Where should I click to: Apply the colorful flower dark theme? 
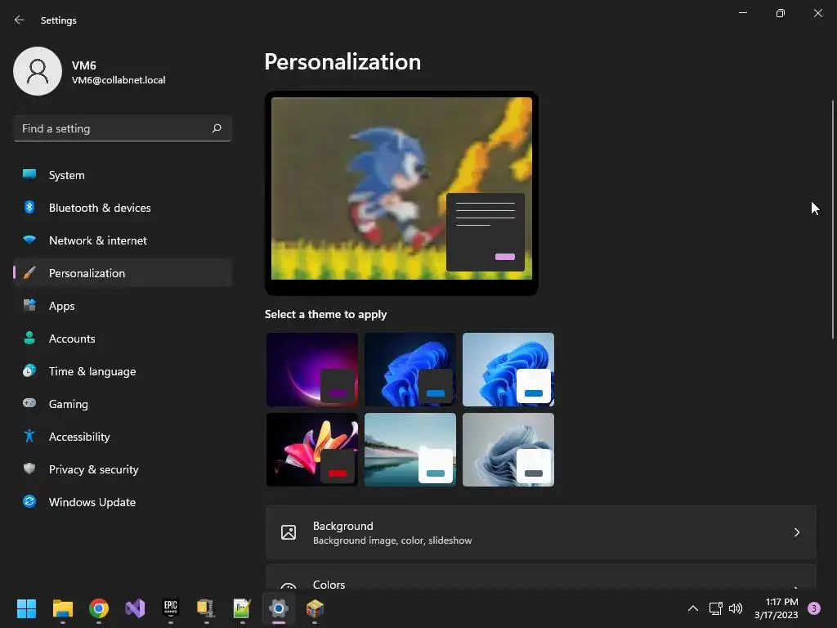coord(312,450)
